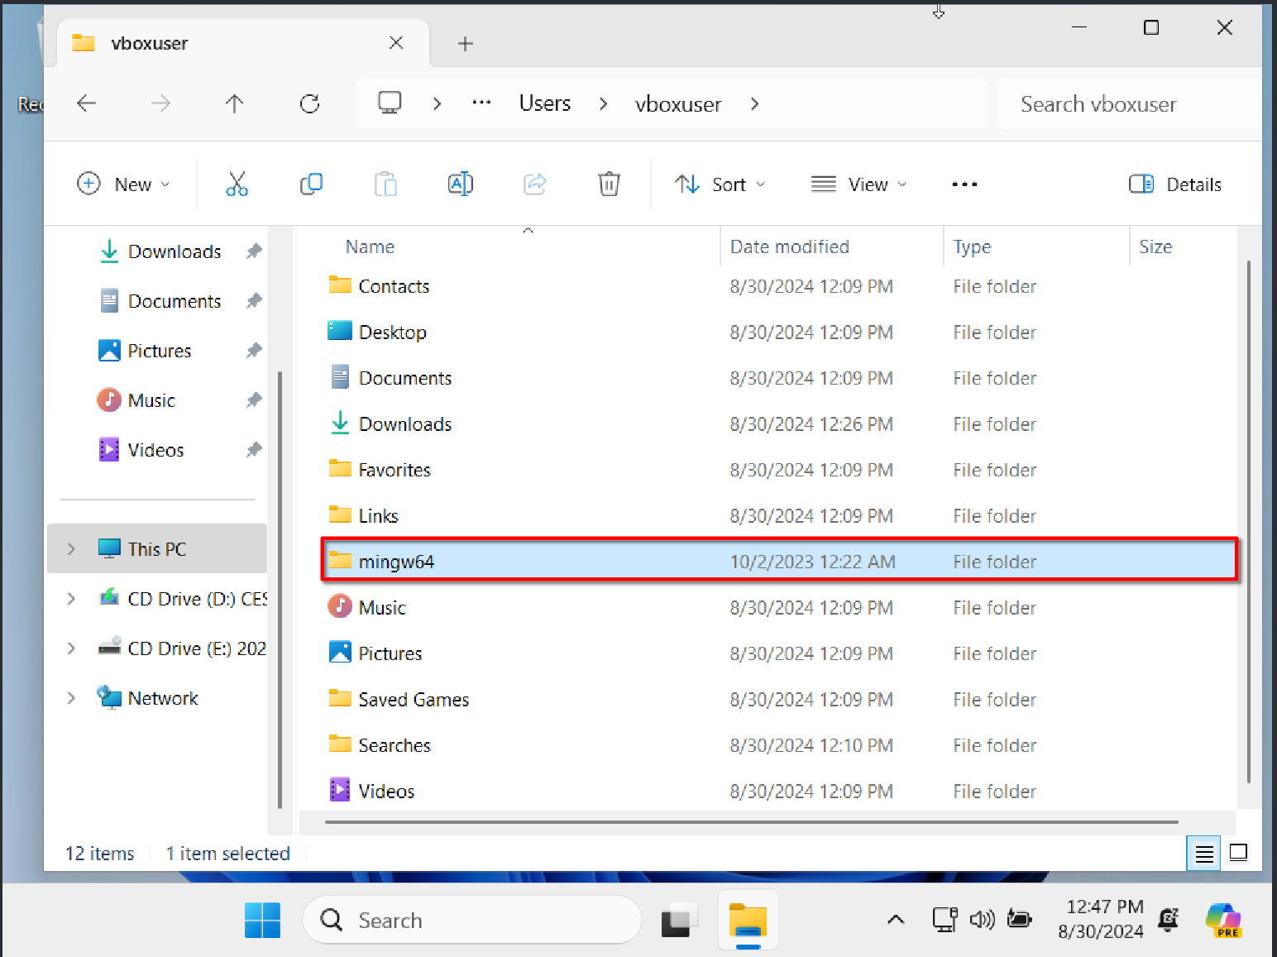This screenshot has width=1277, height=957.
Task: Open the See more ellipsis menu
Action: (964, 184)
